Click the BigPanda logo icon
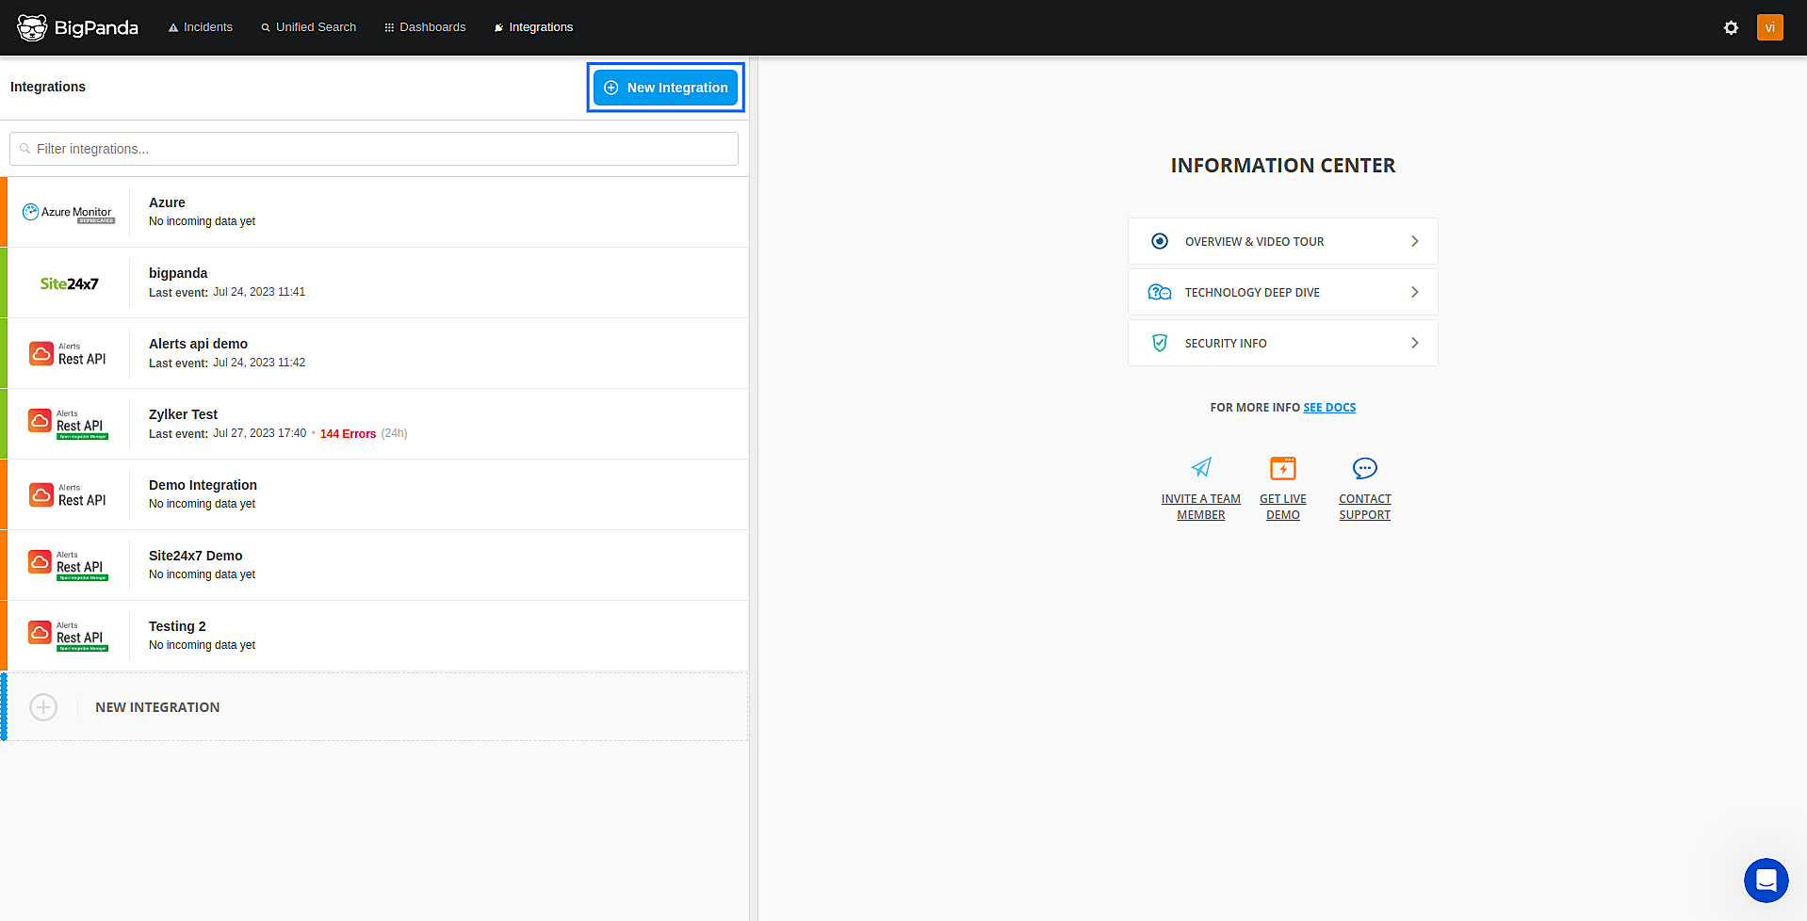Screen dimensions: 1807x921 [x=32, y=27]
